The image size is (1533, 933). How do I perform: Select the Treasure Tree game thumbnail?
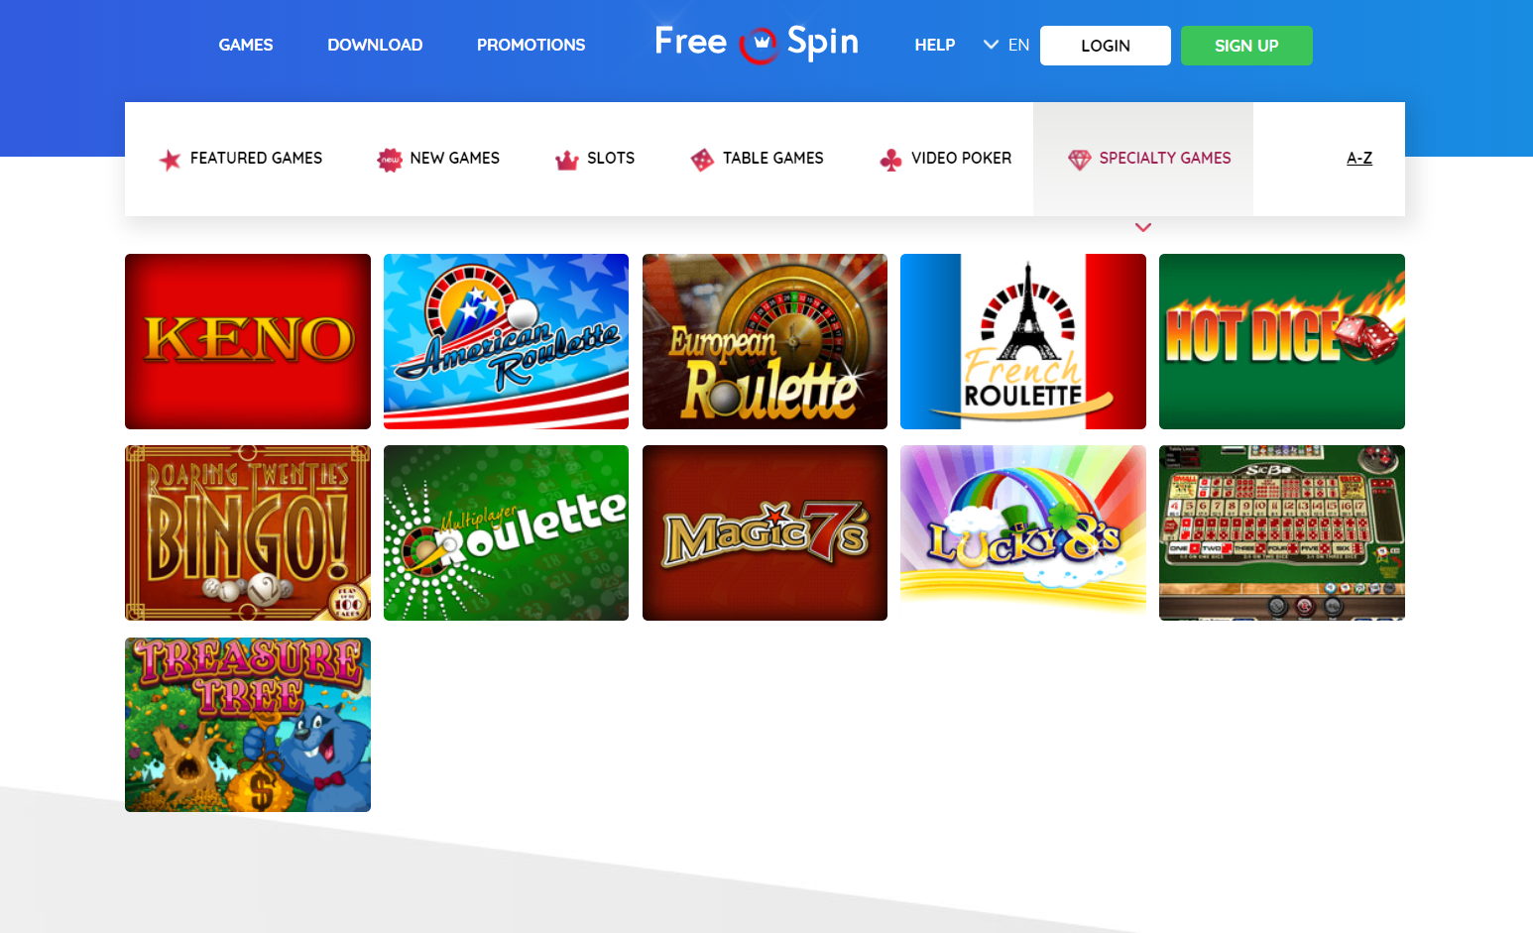point(248,725)
